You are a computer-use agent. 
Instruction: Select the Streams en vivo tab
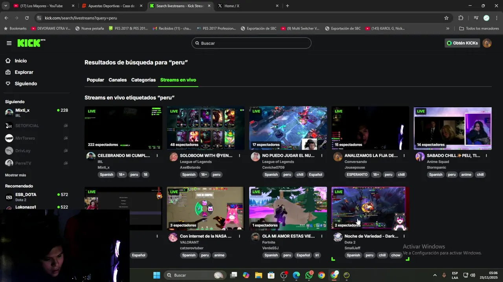click(178, 80)
